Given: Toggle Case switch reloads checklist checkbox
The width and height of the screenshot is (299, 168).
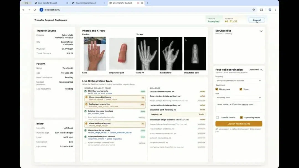Looking at the screenshot, I should pyautogui.click(x=86, y=118).
